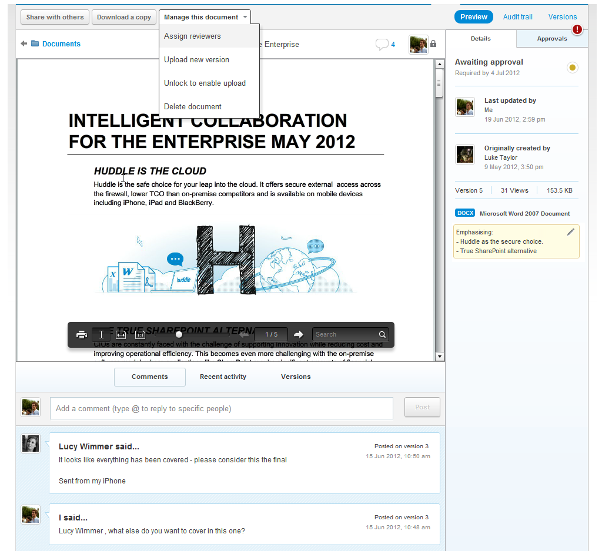Viewport: 602px width, 551px height.
Task: Go to next page with right arrow
Action: coord(299,334)
